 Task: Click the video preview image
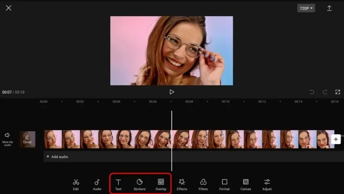[x=172, y=51]
